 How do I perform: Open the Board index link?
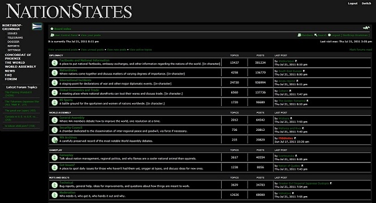(x=63, y=29)
